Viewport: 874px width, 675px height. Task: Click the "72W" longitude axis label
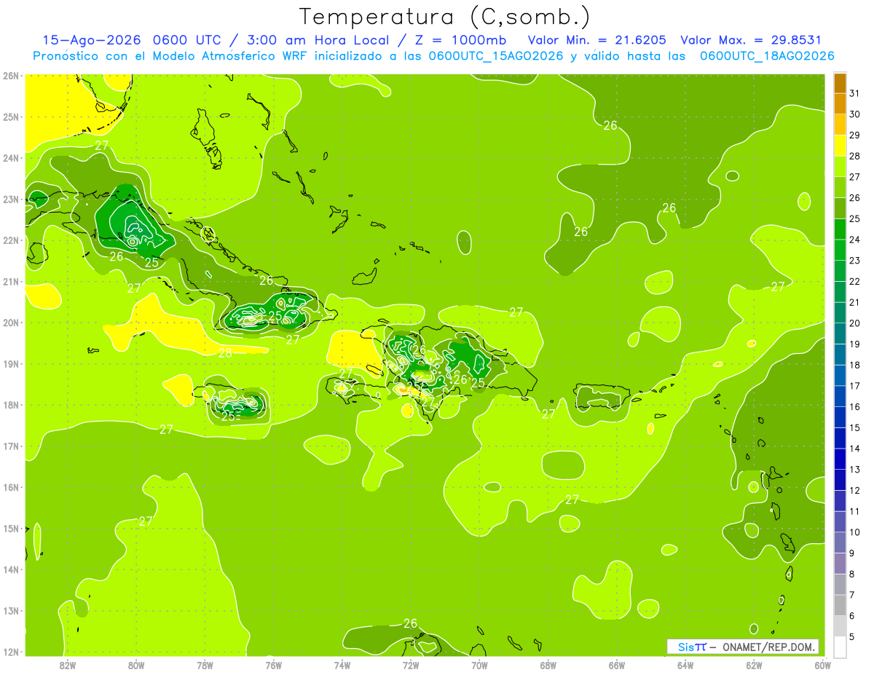(411, 665)
